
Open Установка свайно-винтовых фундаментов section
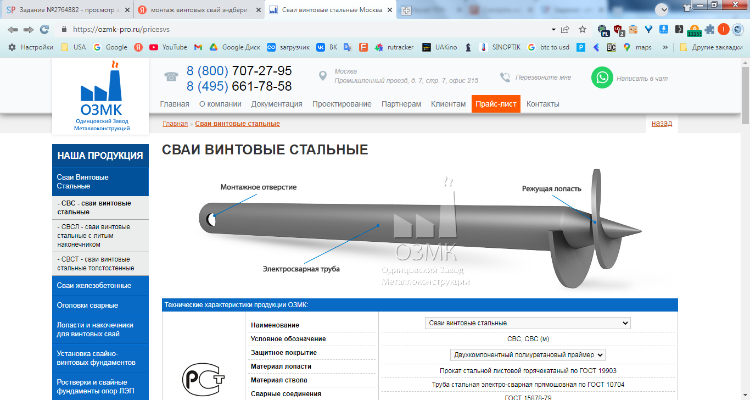click(x=100, y=358)
